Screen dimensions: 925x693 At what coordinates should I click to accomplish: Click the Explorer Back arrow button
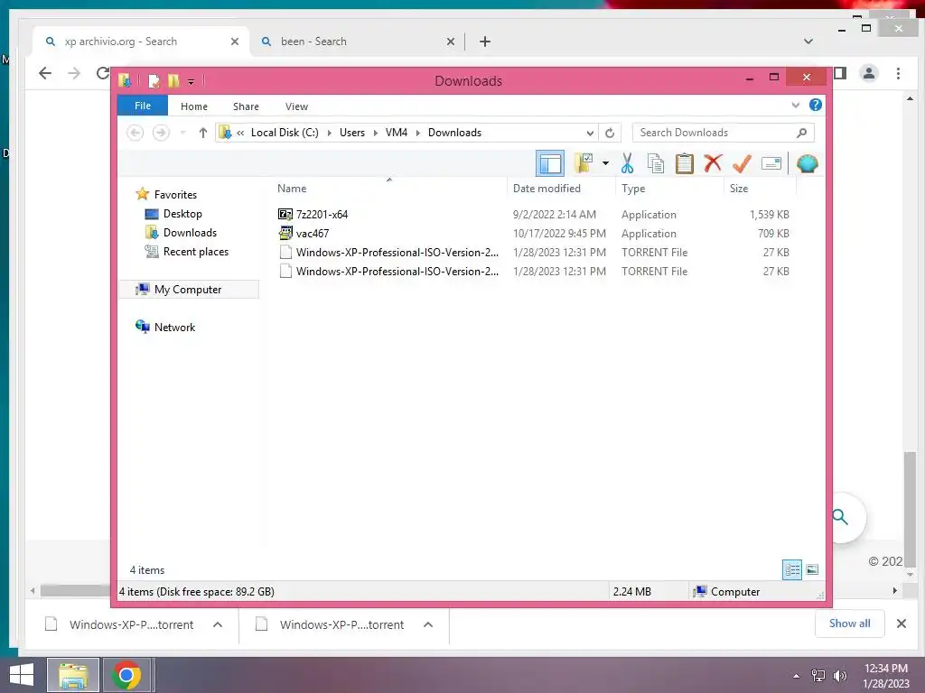click(135, 133)
